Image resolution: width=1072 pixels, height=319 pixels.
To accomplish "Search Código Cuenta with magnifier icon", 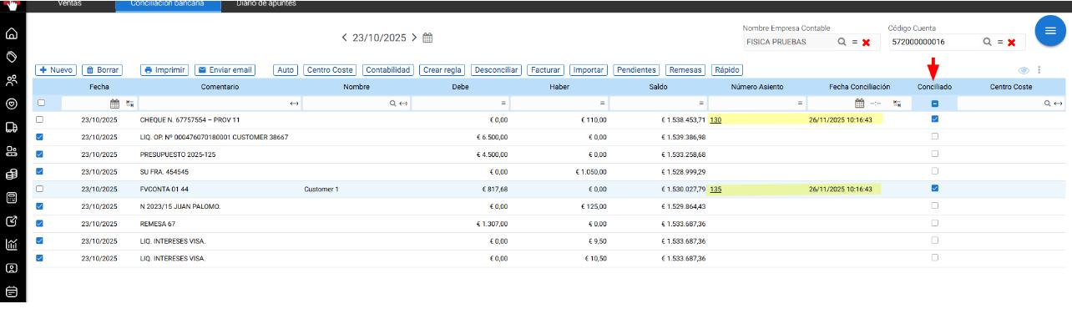I will coord(987,42).
